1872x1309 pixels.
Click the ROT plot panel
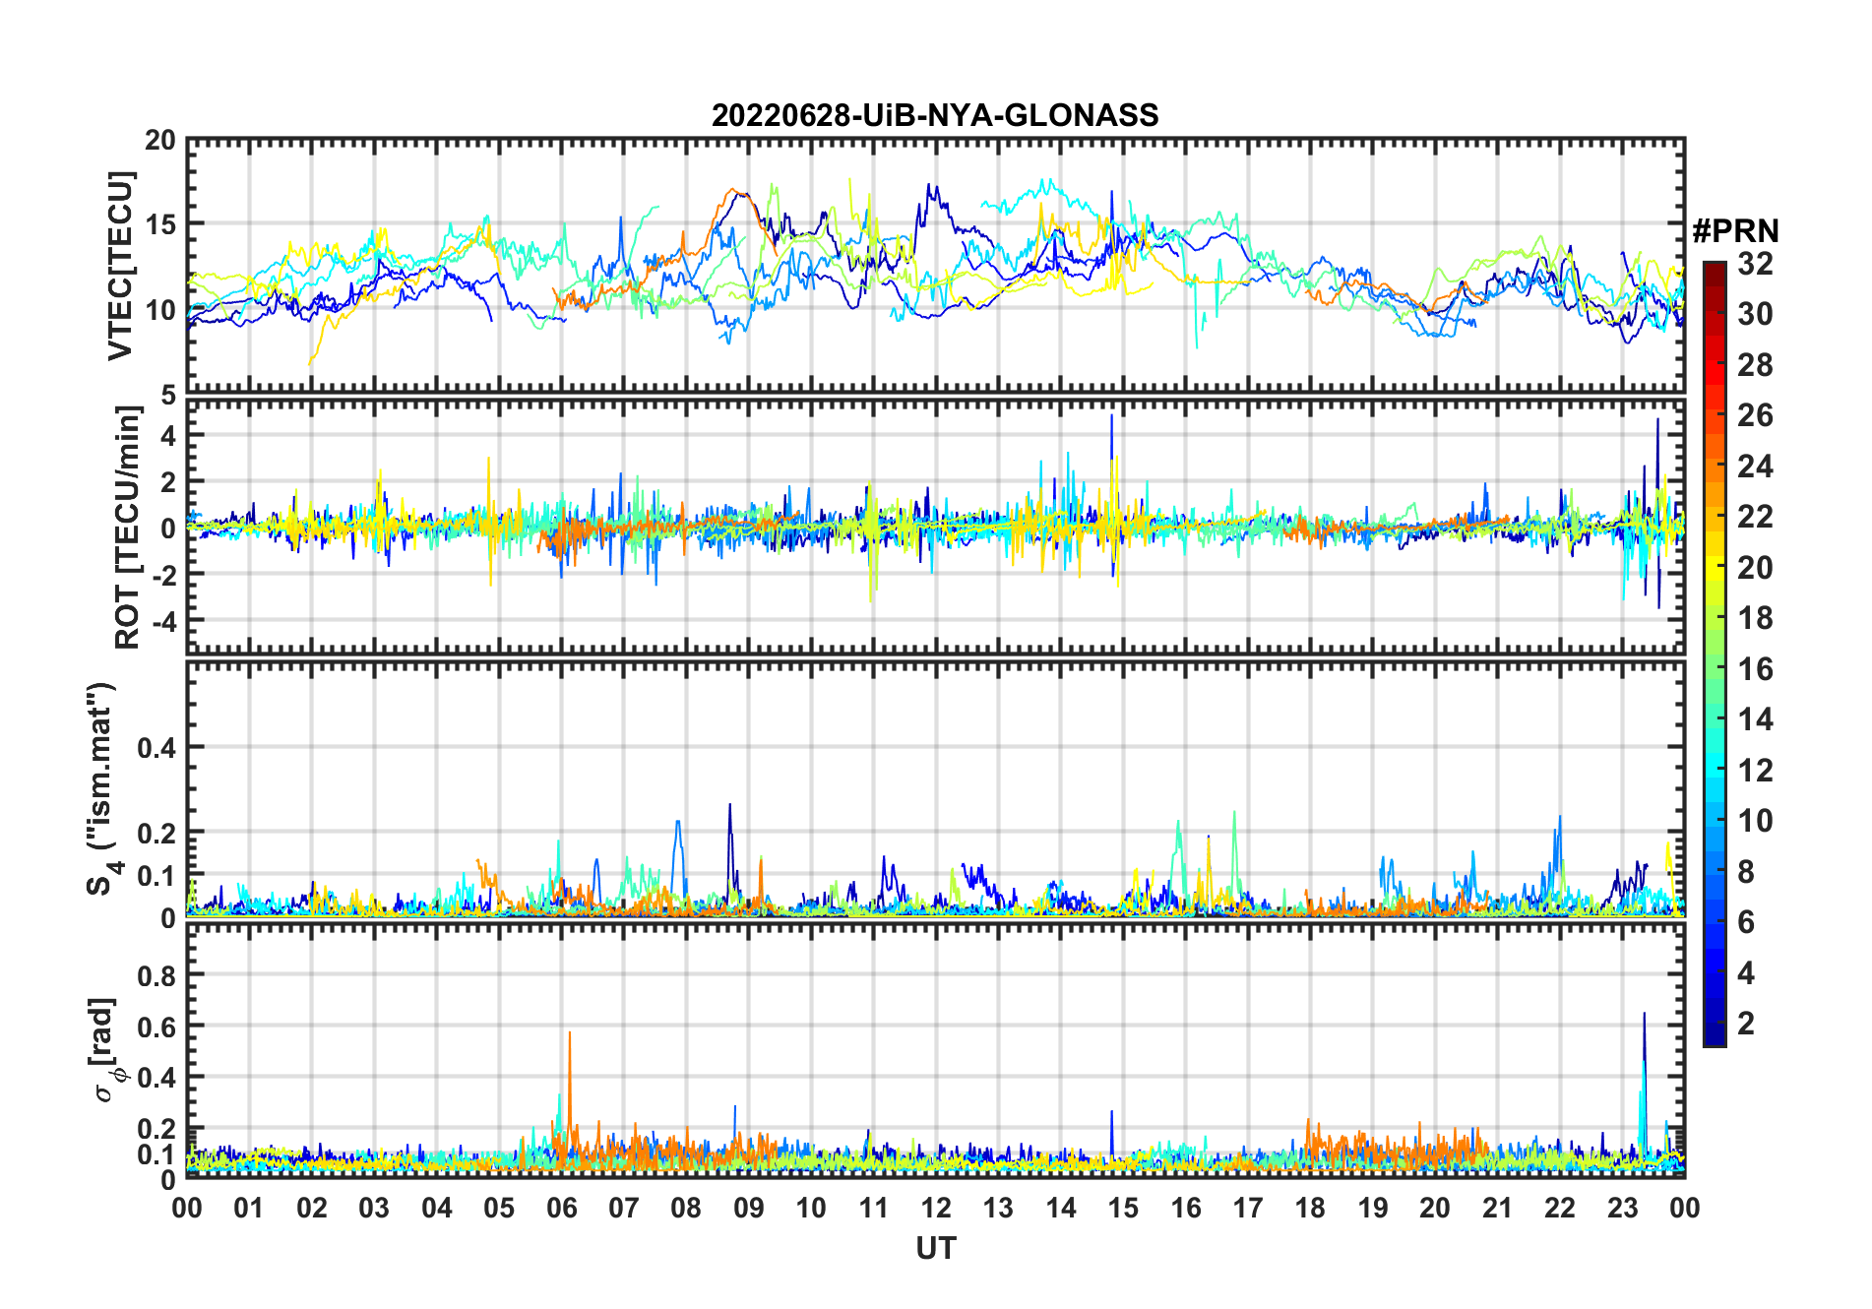(x=935, y=527)
